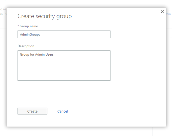Click empty space below the Description box
The image size is (172, 136).
(x=64, y=92)
